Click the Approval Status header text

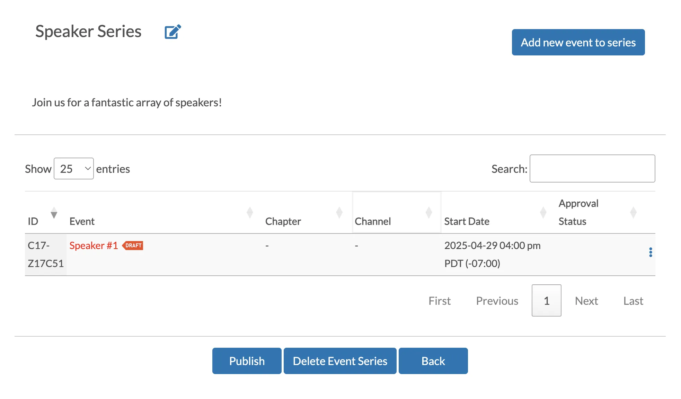click(x=578, y=212)
